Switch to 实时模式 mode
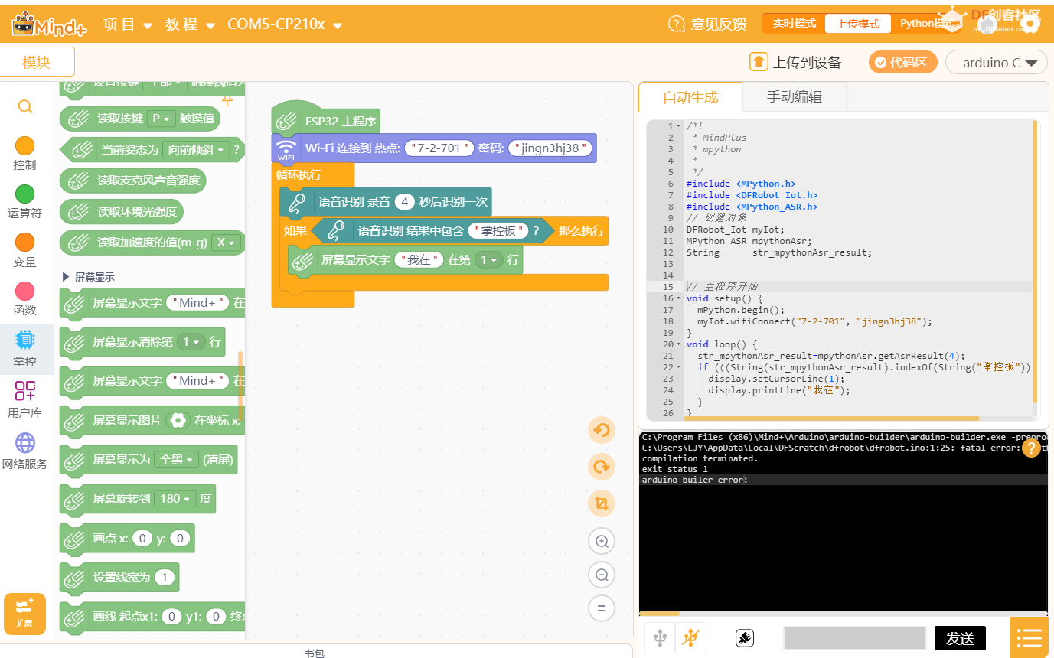Image resolution: width=1054 pixels, height=658 pixels. tap(794, 24)
